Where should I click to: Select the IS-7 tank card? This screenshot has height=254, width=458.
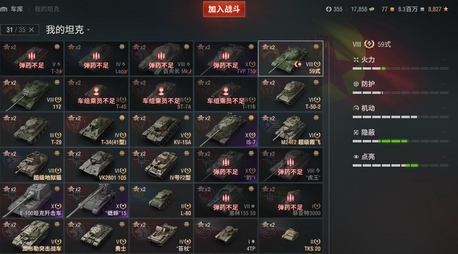[226, 130]
